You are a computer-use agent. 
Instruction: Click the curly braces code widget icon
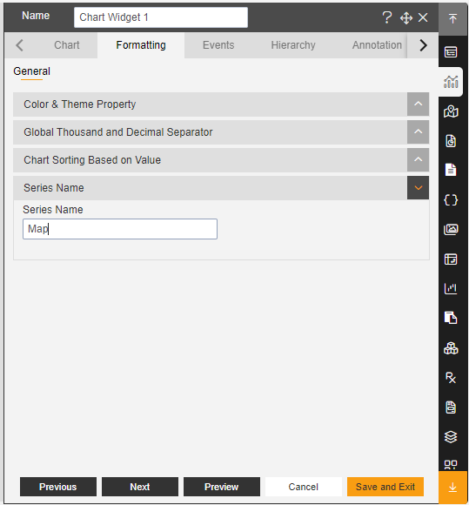(x=451, y=200)
